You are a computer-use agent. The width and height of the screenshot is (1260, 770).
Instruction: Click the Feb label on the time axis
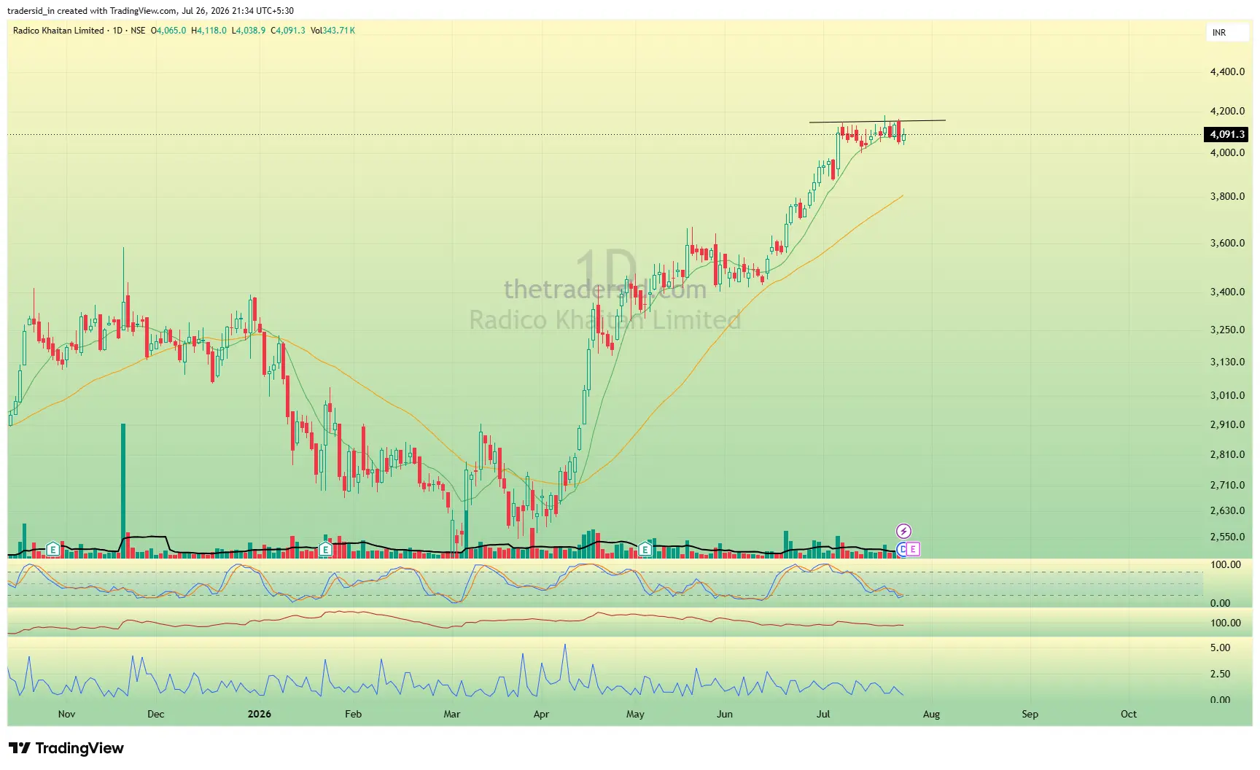pos(353,714)
